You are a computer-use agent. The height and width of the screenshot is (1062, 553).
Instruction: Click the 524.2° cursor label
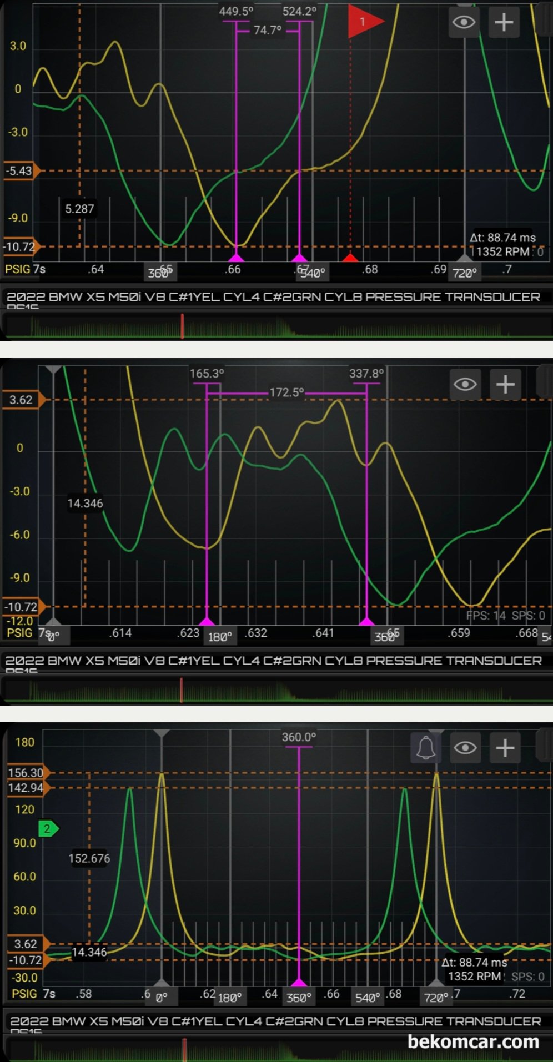pyautogui.click(x=299, y=11)
